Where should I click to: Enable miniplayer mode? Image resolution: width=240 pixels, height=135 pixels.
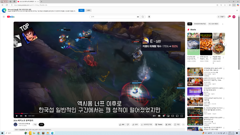pos(168,116)
